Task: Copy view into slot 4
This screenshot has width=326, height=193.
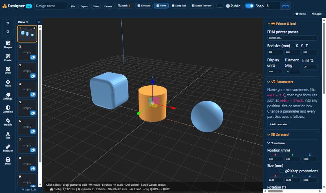Action: pos(33,94)
